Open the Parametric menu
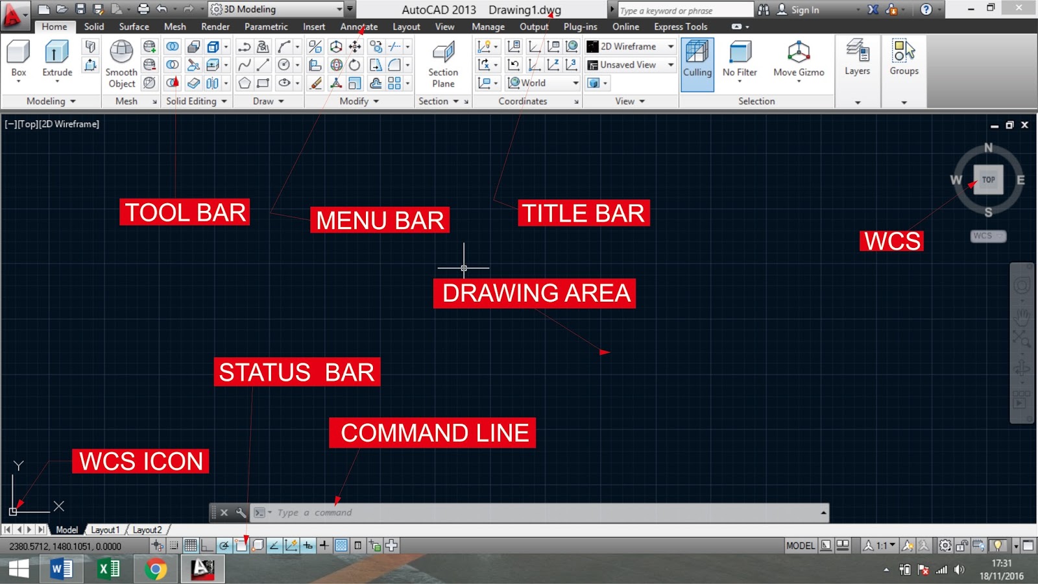The image size is (1038, 584). coord(265,27)
